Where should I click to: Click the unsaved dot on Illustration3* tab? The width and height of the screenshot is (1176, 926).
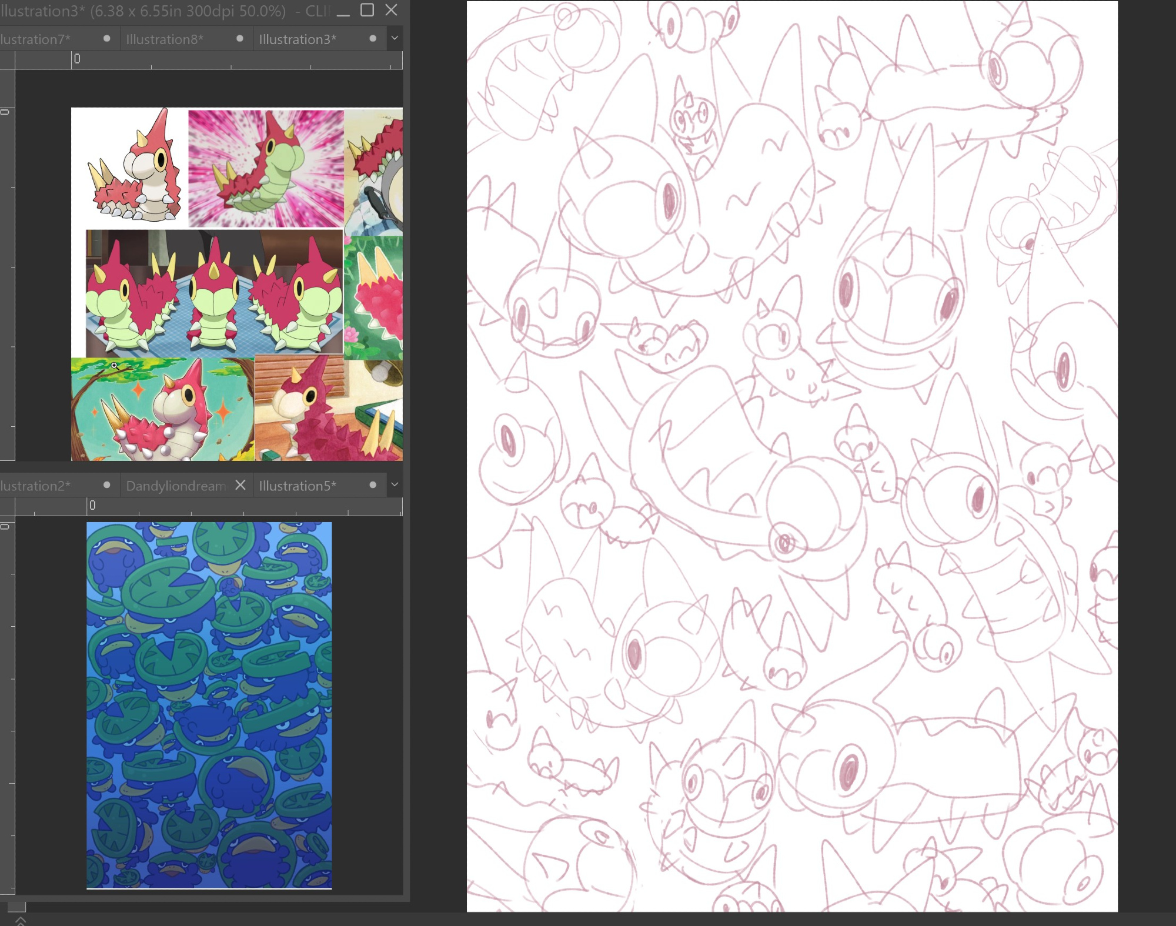[x=372, y=39]
